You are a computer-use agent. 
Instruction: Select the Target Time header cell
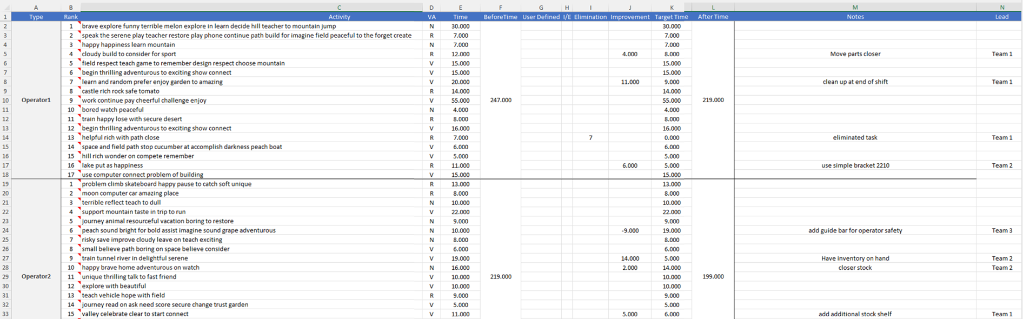pyautogui.click(x=671, y=17)
